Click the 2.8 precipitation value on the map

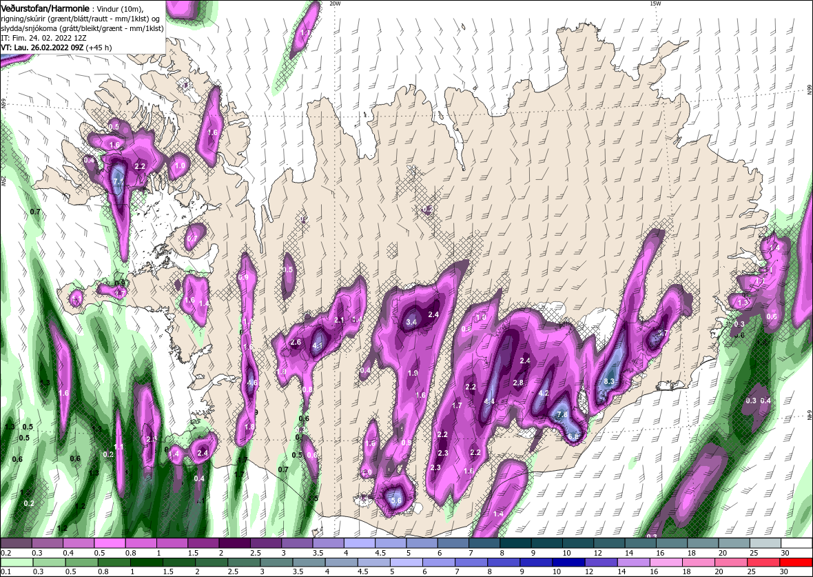pyautogui.click(x=518, y=383)
